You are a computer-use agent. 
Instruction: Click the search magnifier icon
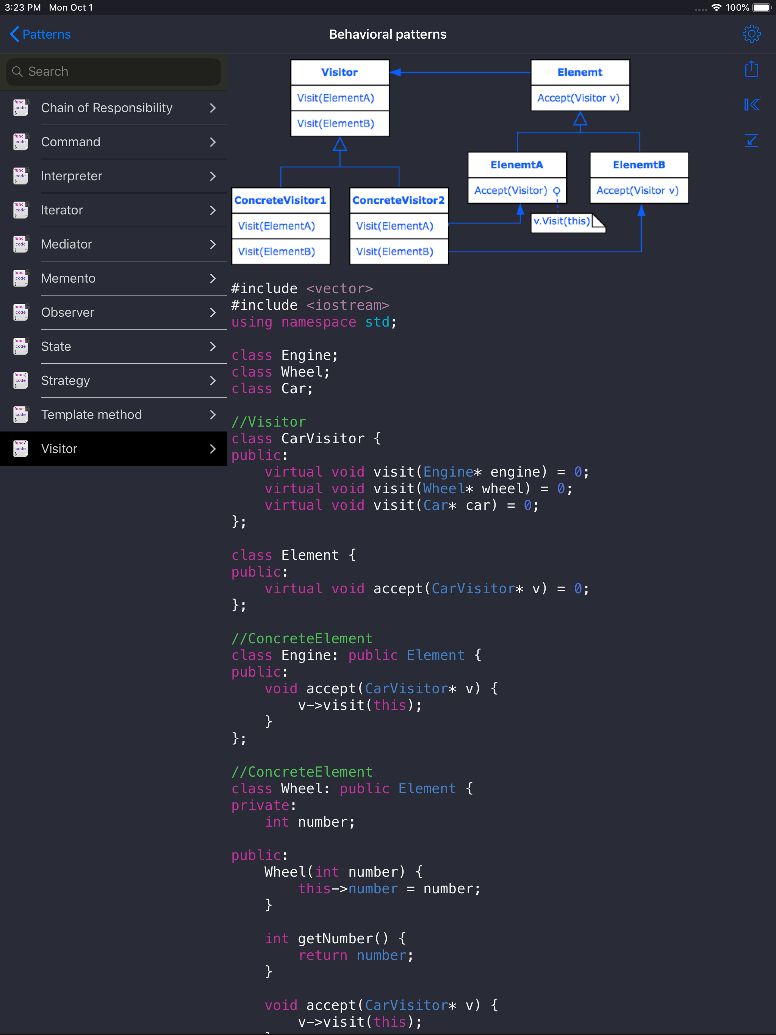(x=17, y=71)
